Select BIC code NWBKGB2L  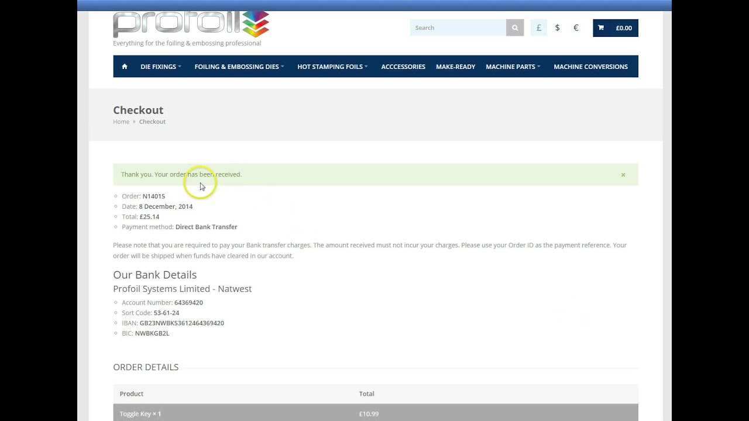click(x=152, y=333)
